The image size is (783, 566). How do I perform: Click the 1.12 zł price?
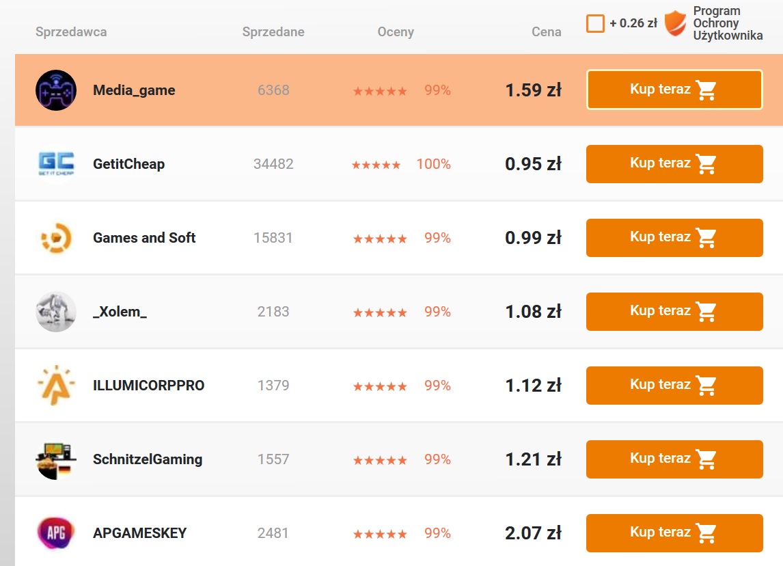pyautogui.click(x=534, y=385)
